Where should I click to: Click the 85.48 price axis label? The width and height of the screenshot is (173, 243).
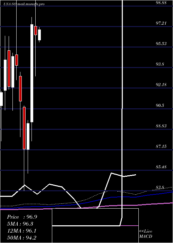click(161, 167)
